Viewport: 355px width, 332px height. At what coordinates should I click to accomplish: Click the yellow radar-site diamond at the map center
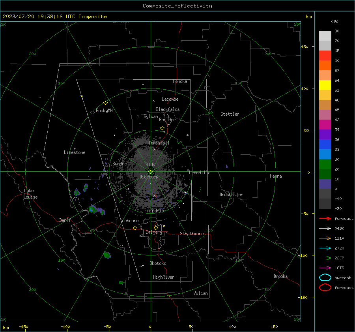151,172
